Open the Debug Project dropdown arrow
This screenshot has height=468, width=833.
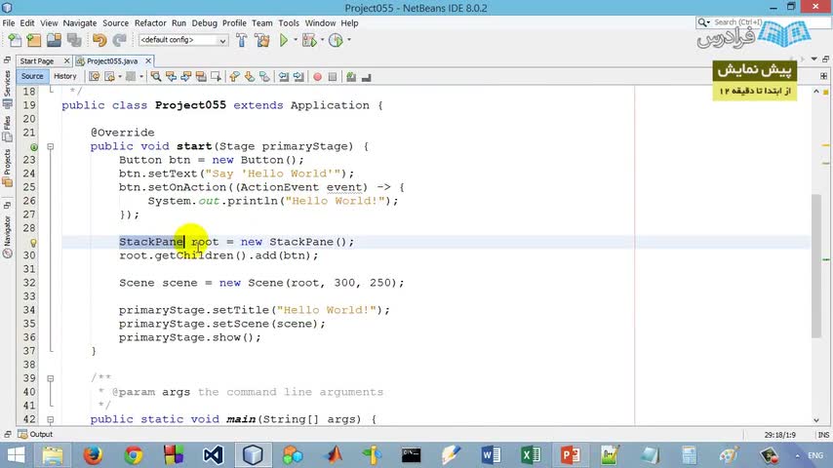click(x=323, y=40)
